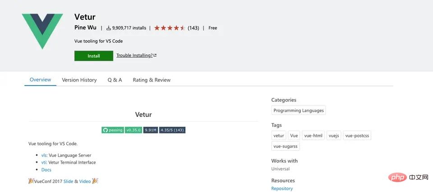The width and height of the screenshot is (433, 192).
Task: Open the Q & A tab
Action: pos(115,80)
